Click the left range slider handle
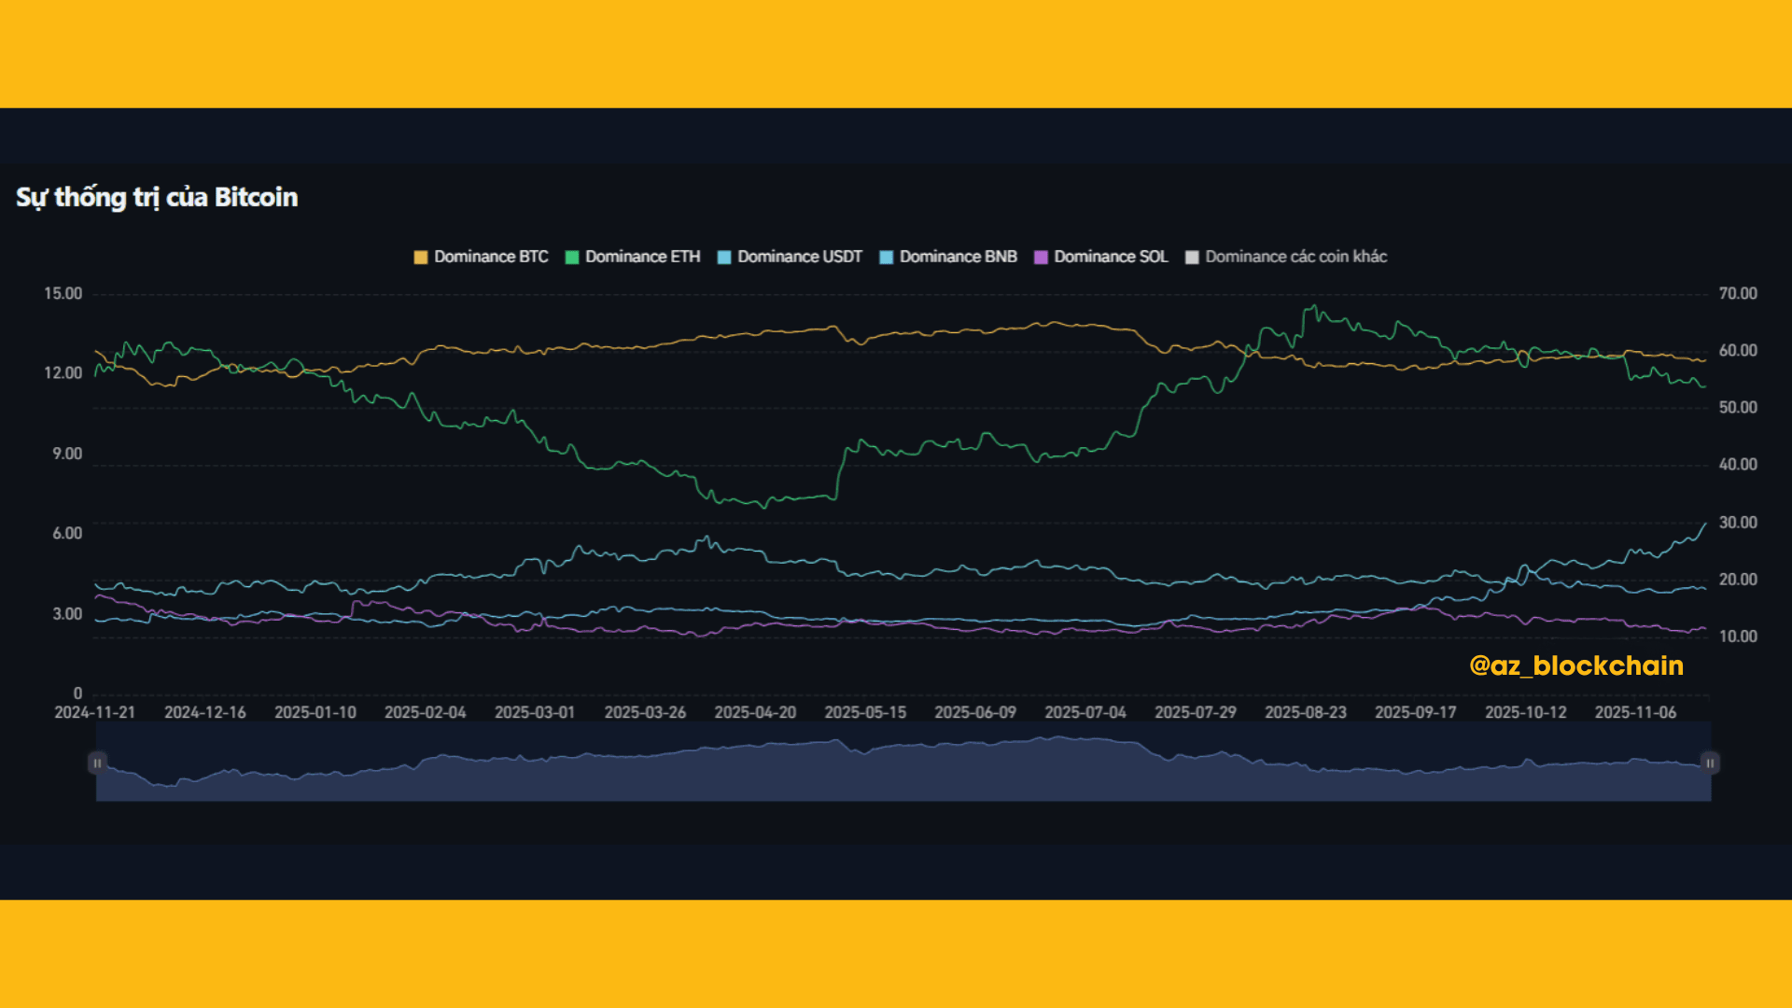 (97, 763)
